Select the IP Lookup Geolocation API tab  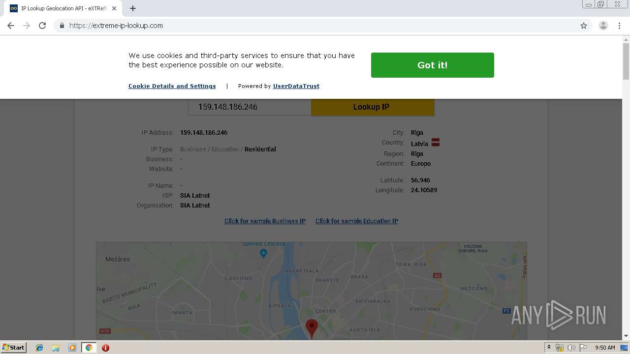63,8
